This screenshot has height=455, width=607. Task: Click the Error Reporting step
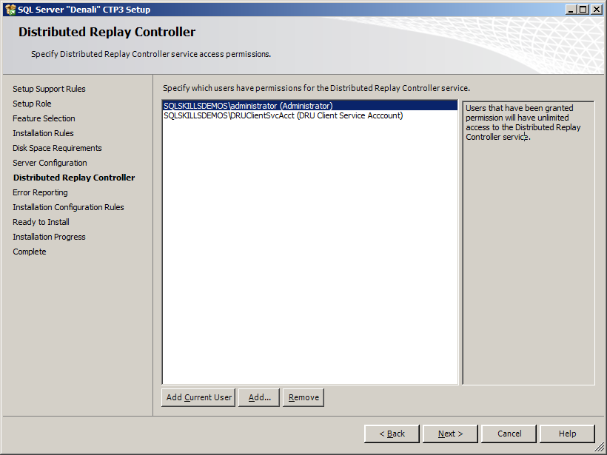pyautogui.click(x=40, y=192)
